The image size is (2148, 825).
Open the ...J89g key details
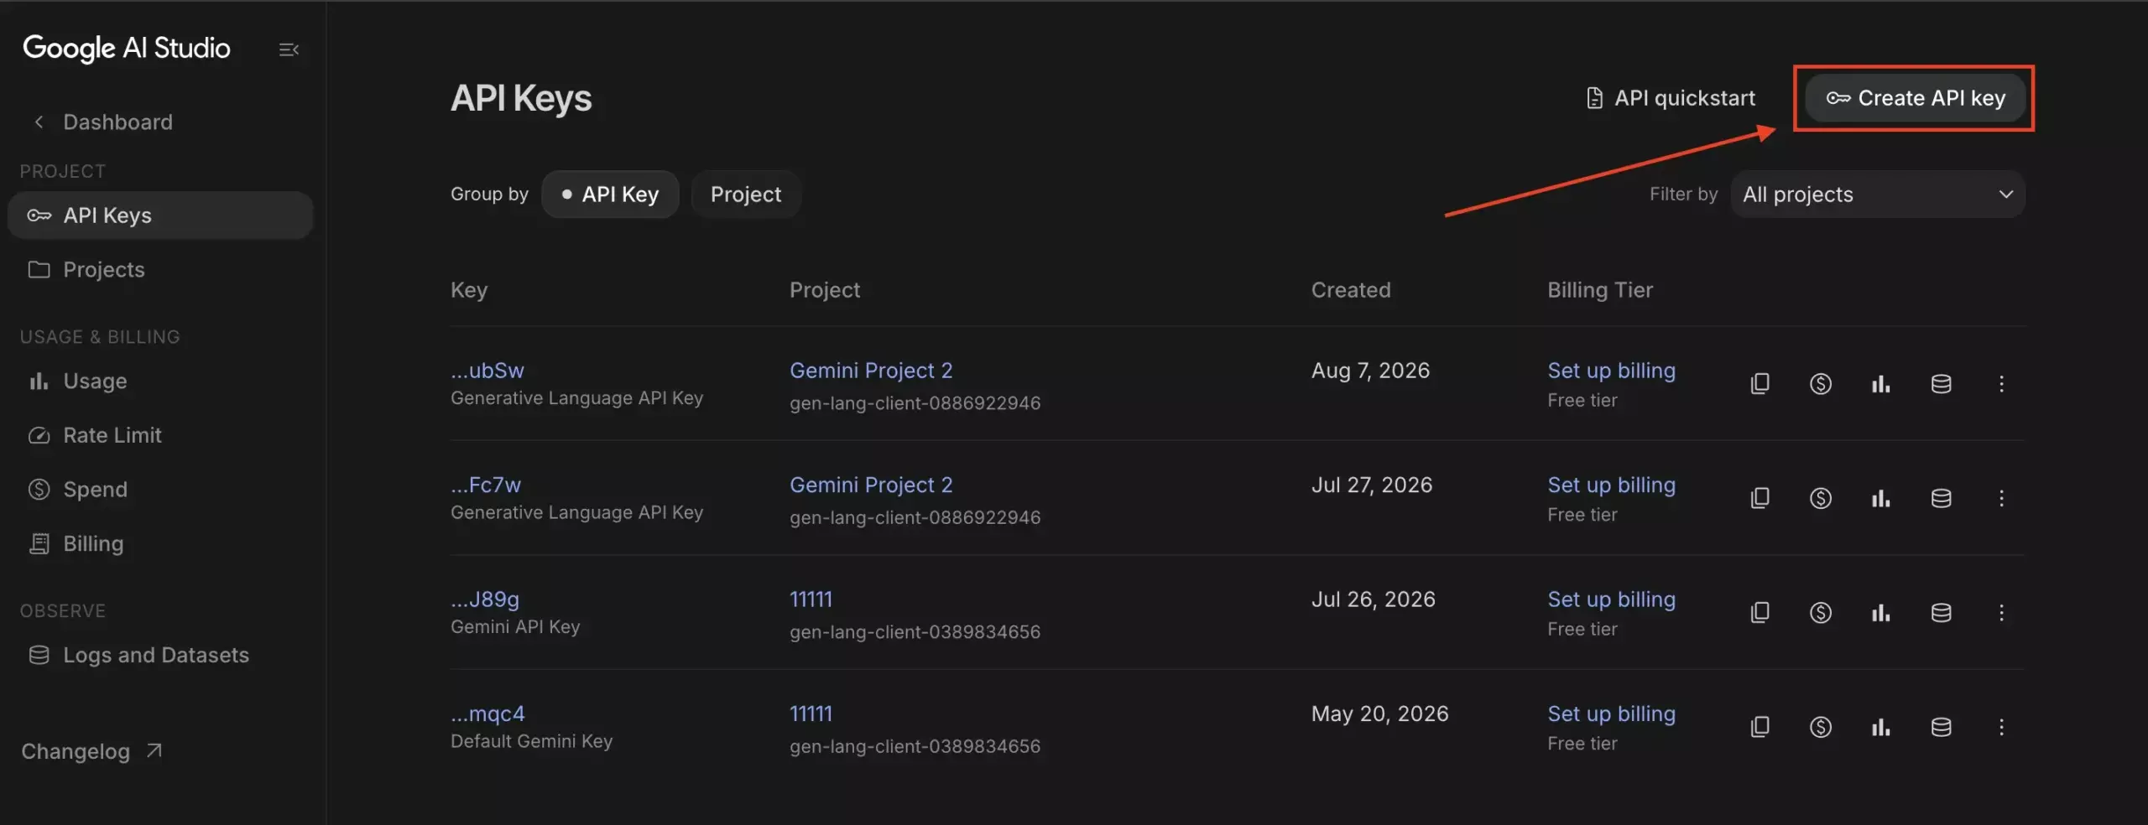(485, 599)
